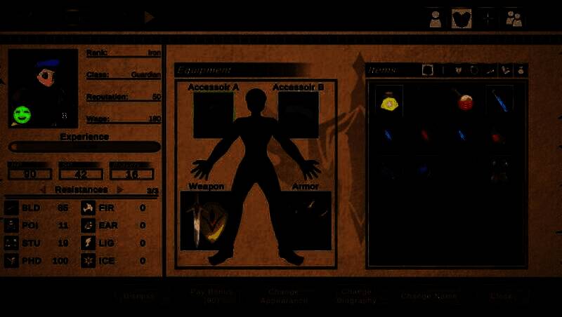This screenshot has width=562, height=317.
Task: Click the Change Appearance button
Action: pos(284,296)
